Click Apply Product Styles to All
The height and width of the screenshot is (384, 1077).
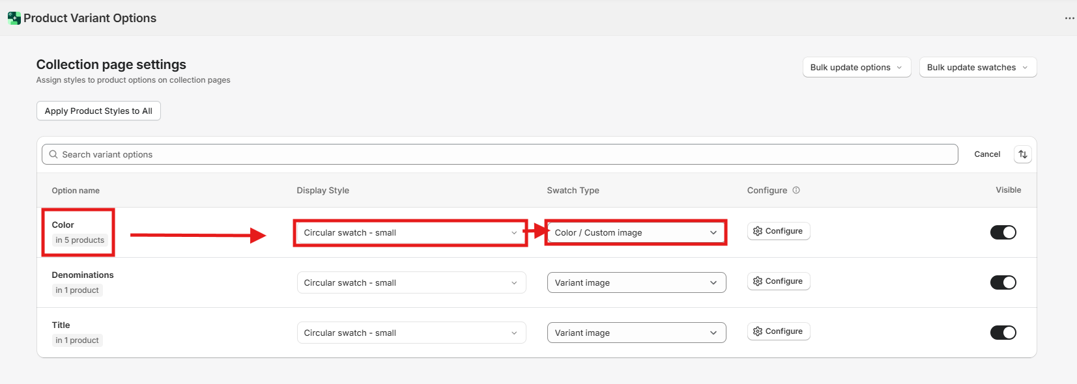click(x=98, y=111)
